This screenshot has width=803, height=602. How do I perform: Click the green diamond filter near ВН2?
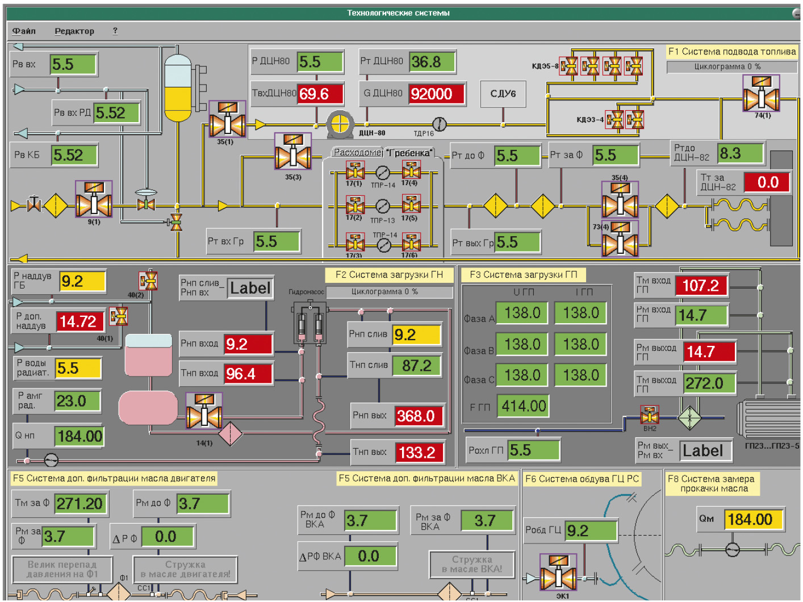[x=689, y=418]
